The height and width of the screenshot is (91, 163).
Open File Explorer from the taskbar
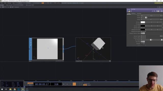coord(10,89)
